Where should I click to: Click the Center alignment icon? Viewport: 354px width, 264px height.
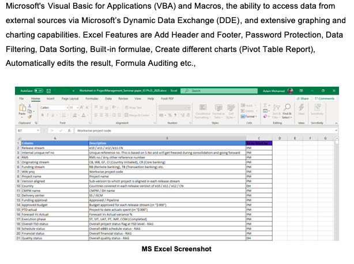coord(101,115)
